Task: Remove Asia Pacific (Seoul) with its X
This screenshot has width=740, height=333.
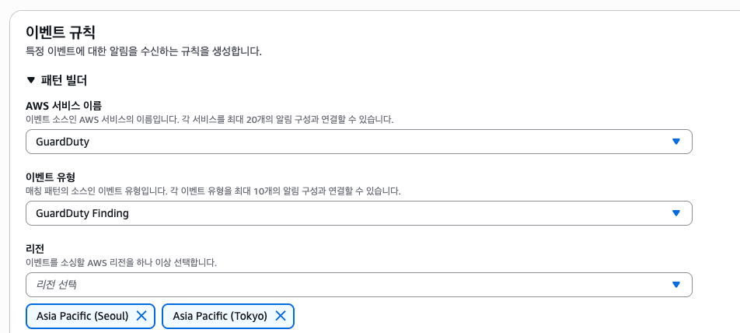Action: click(x=141, y=316)
